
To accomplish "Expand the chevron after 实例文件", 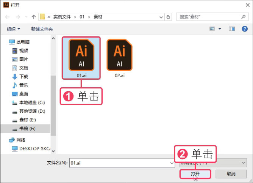I will coord(75,17).
